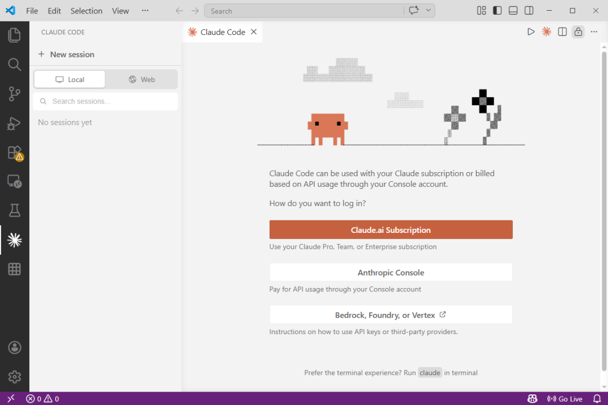Screen dimensions: 608x405
Task: Select the Claude Code editor tab
Action: [x=222, y=31]
